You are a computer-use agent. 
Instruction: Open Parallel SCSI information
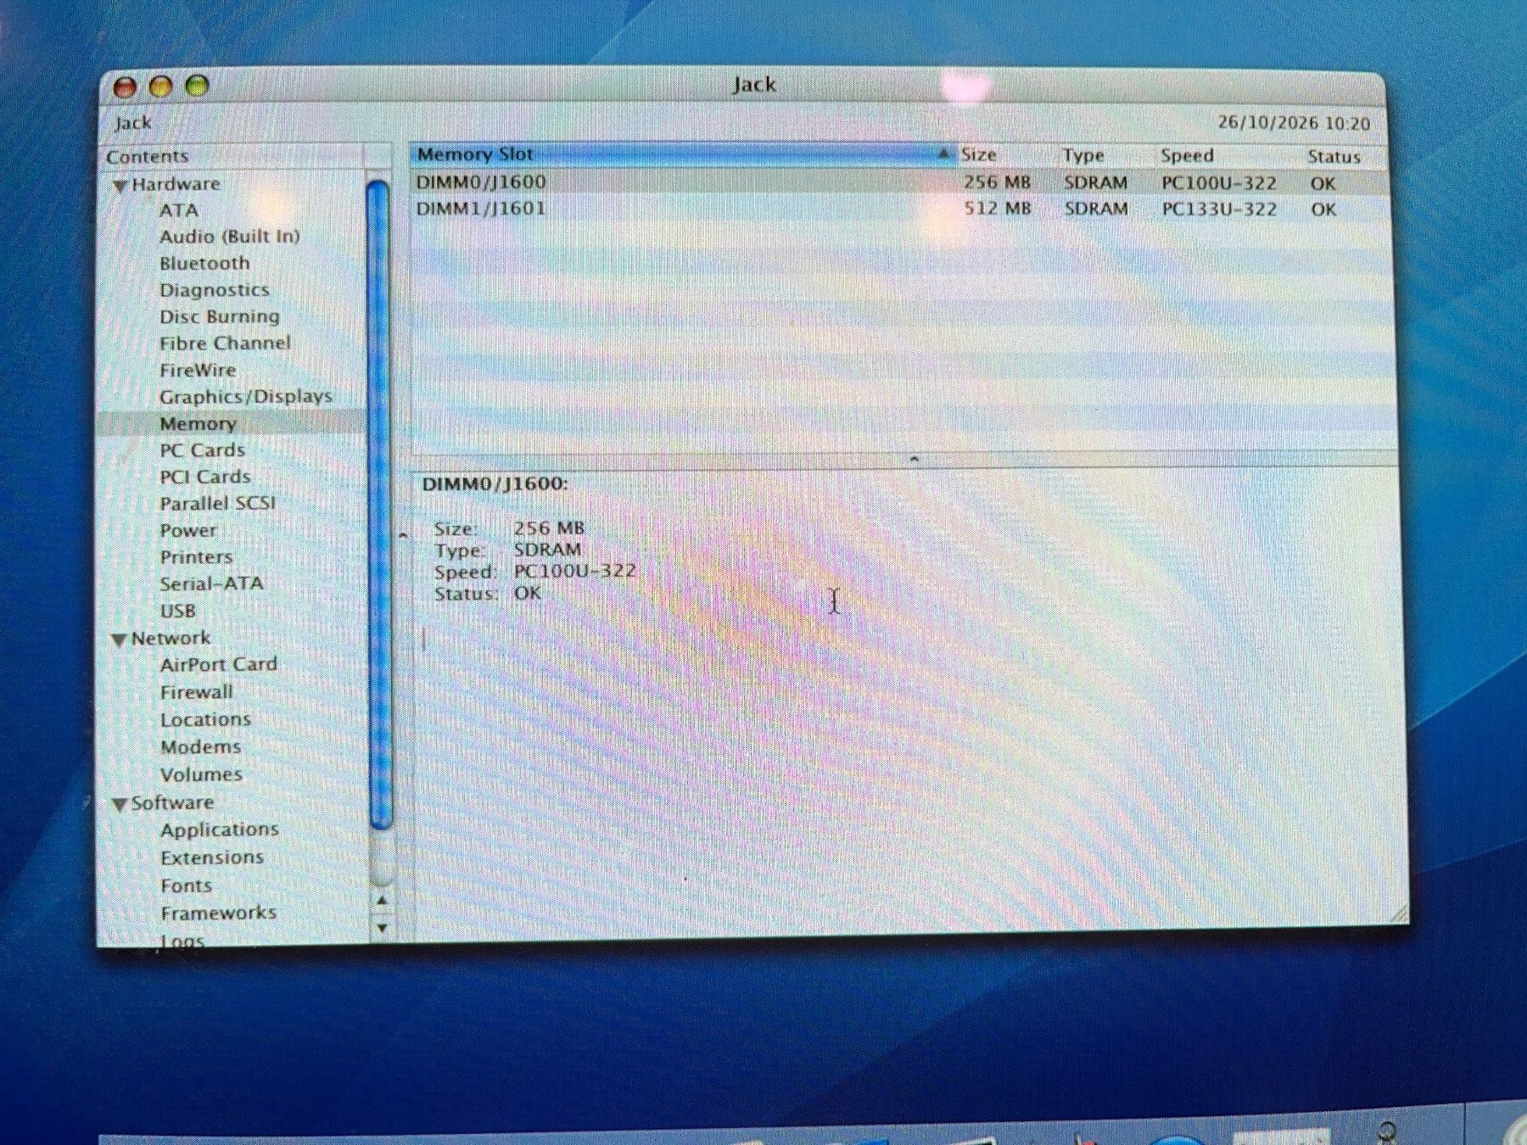click(218, 504)
